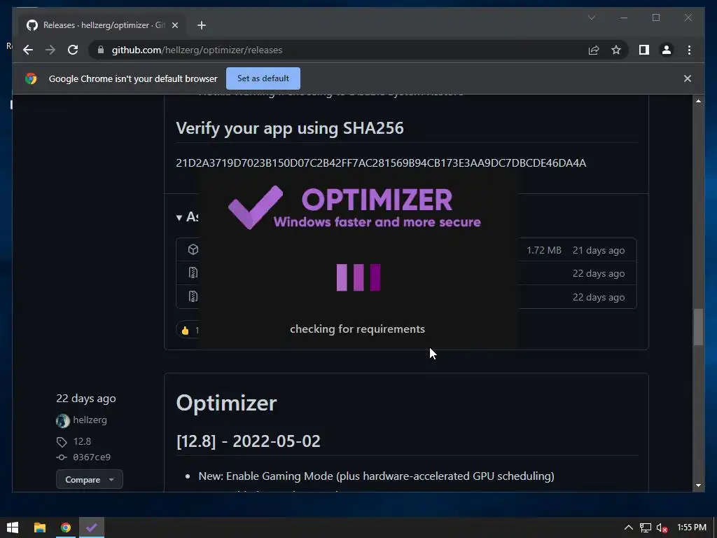The width and height of the screenshot is (717, 538).
Task: Open network status tray icon
Action: (645, 527)
